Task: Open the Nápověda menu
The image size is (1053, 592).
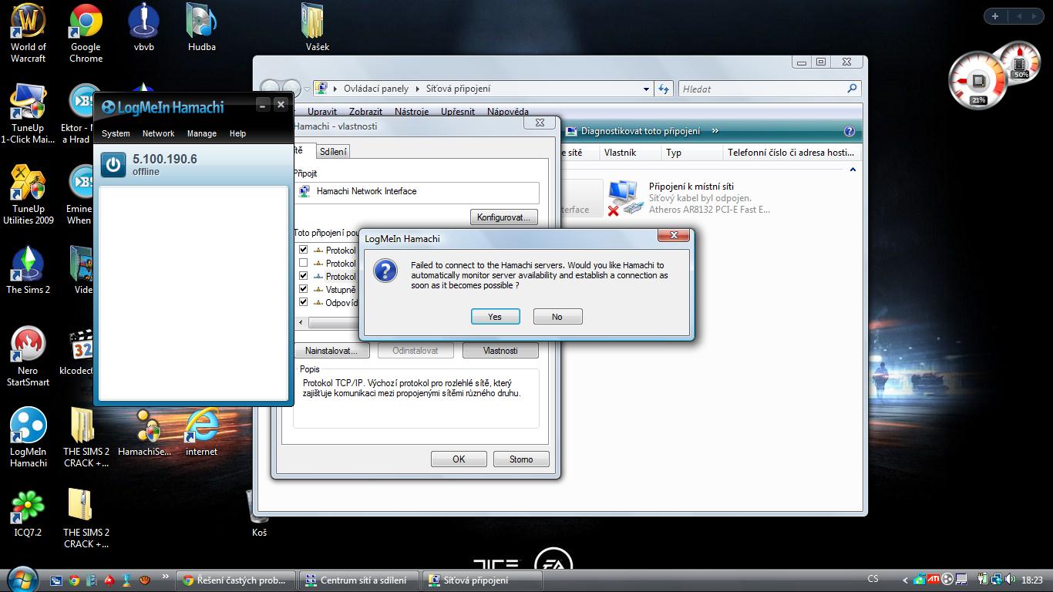Action: (x=508, y=112)
